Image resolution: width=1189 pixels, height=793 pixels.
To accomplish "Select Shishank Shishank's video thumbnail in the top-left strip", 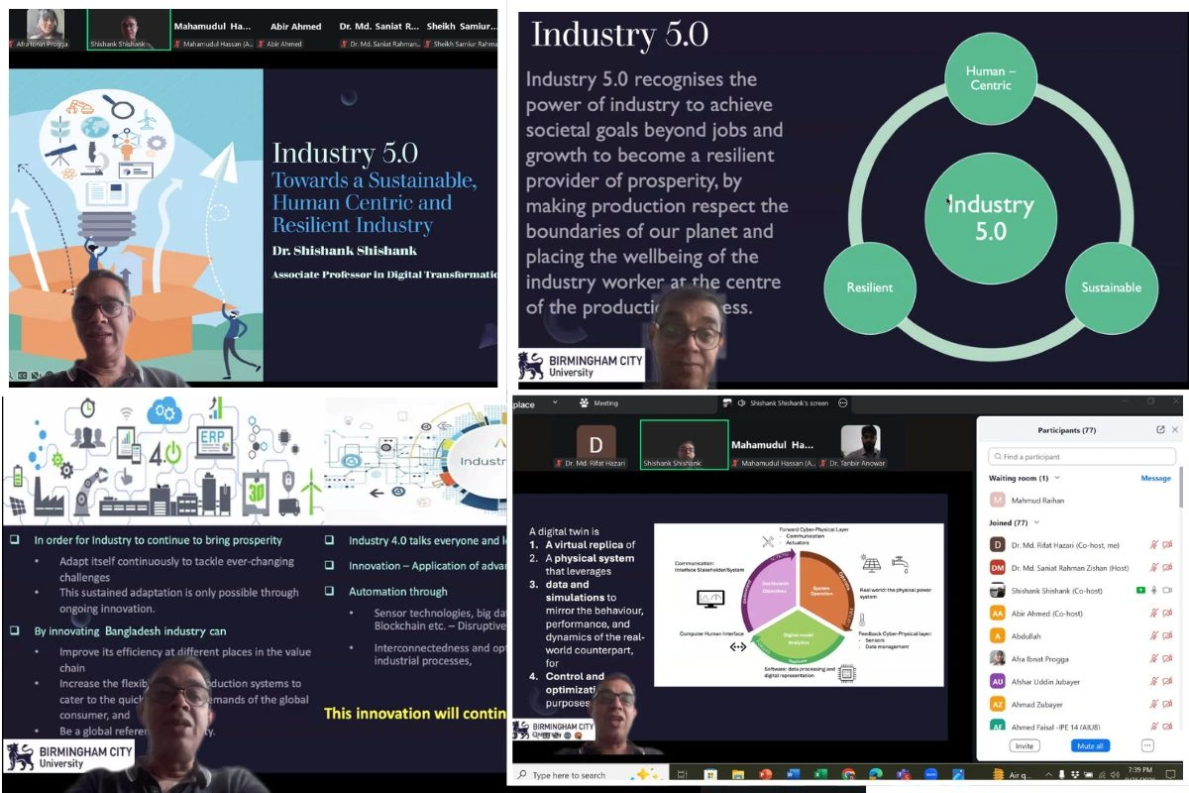I will click(x=129, y=29).
